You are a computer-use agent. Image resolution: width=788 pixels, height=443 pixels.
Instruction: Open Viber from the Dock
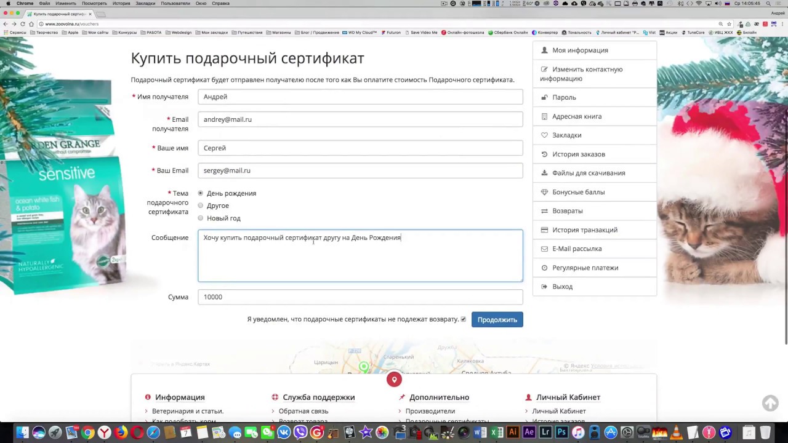(300, 433)
